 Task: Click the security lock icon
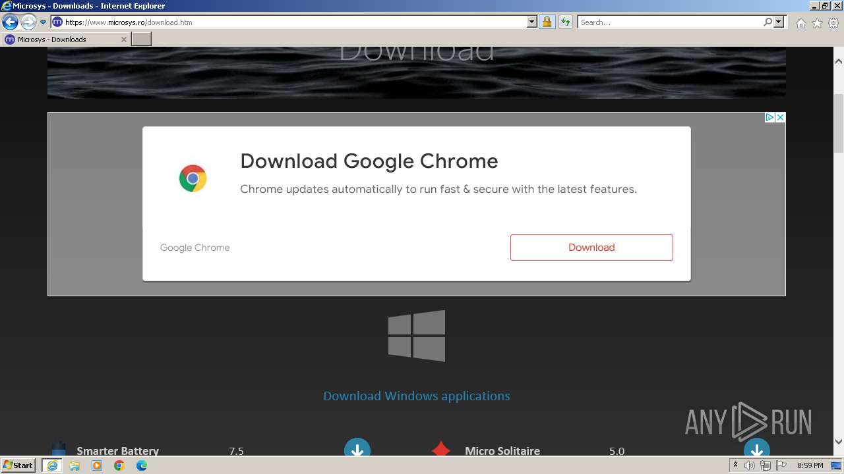point(547,22)
